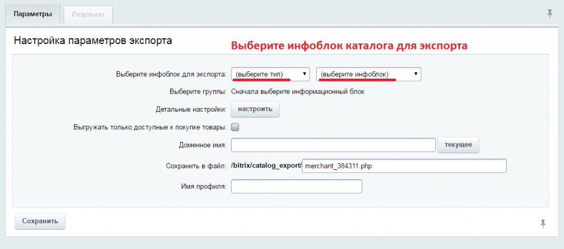Click the Сначала выберите информационный блок text

pyautogui.click(x=298, y=92)
